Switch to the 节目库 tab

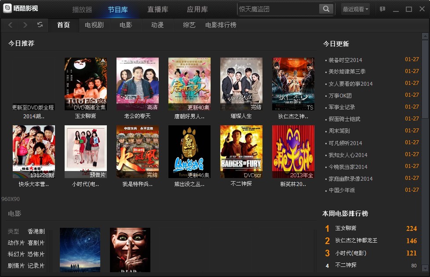click(118, 10)
